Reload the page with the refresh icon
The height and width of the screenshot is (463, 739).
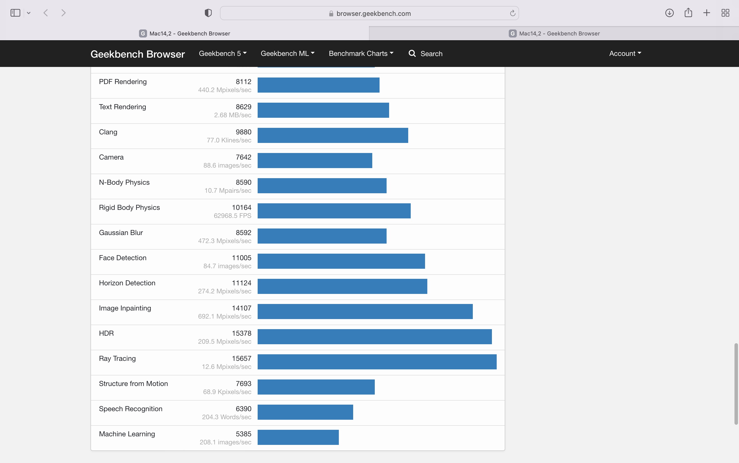click(x=513, y=13)
